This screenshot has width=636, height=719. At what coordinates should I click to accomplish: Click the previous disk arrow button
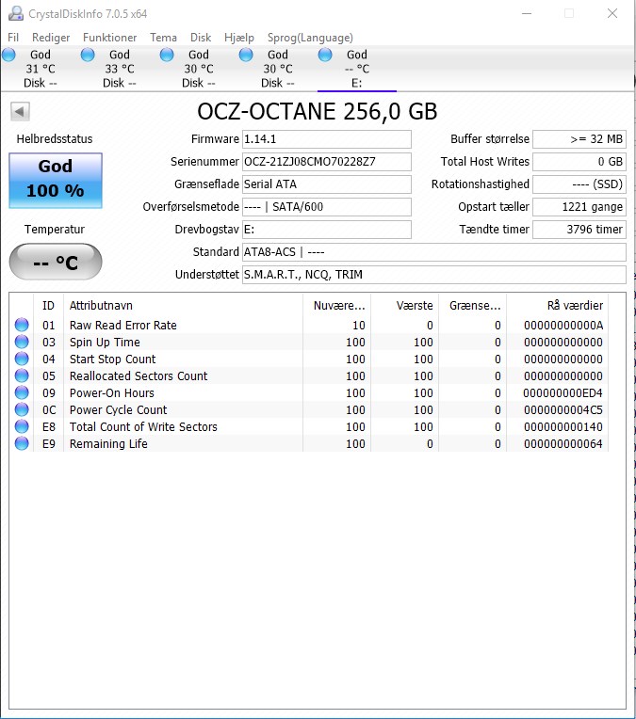coord(20,111)
